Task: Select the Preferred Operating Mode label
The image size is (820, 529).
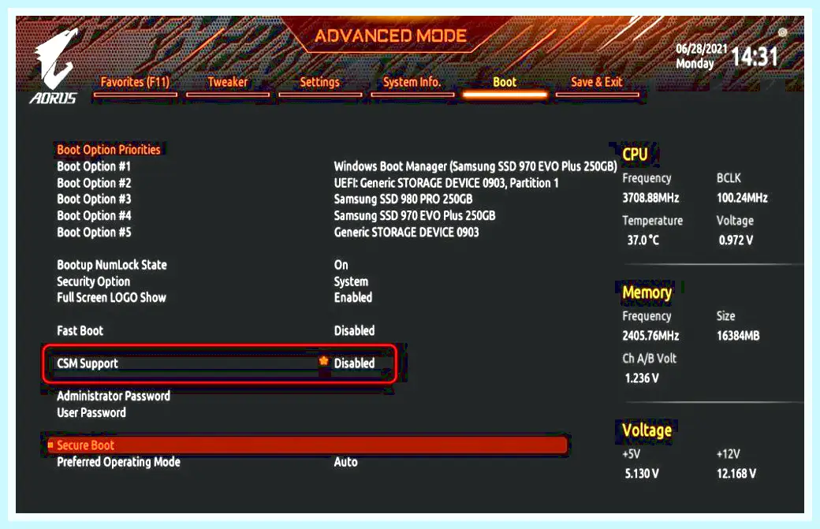Action: [118, 462]
